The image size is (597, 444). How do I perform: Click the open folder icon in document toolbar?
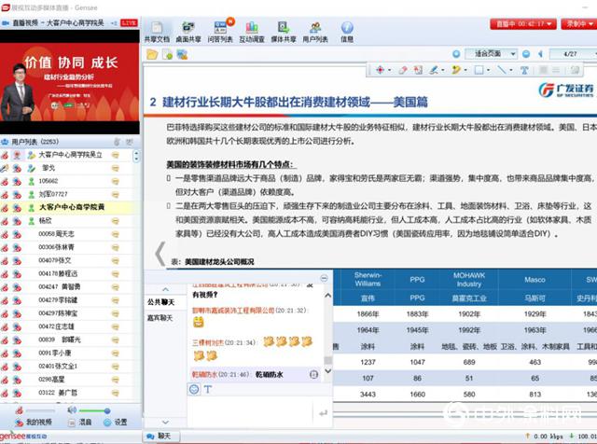pos(152,54)
